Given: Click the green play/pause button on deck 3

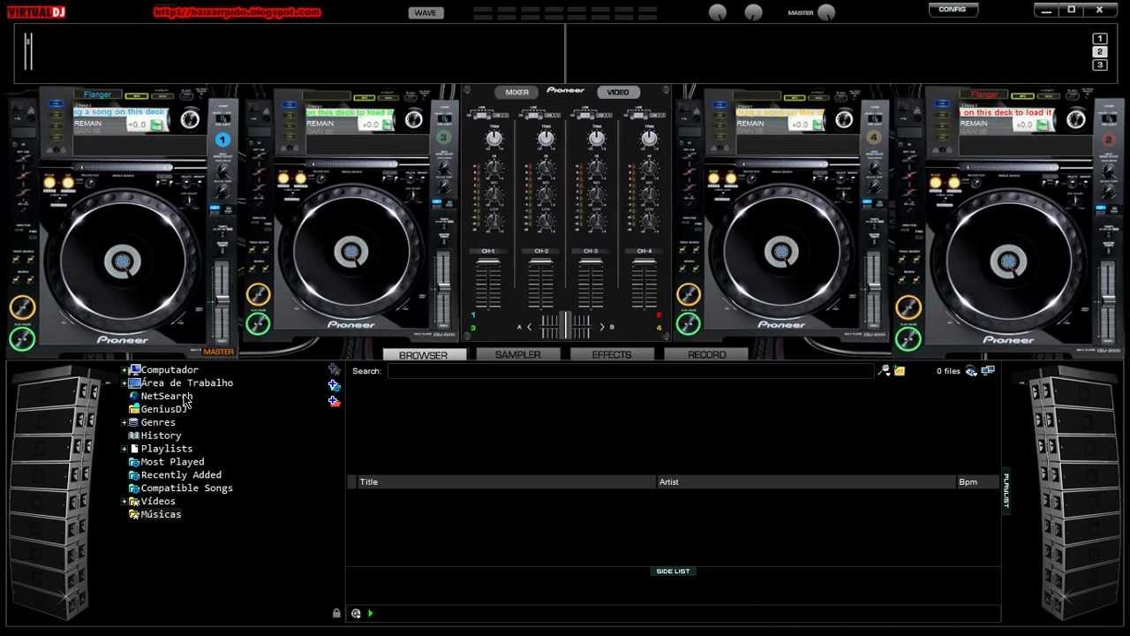Looking at the screenshot, I should click(258, 323).
